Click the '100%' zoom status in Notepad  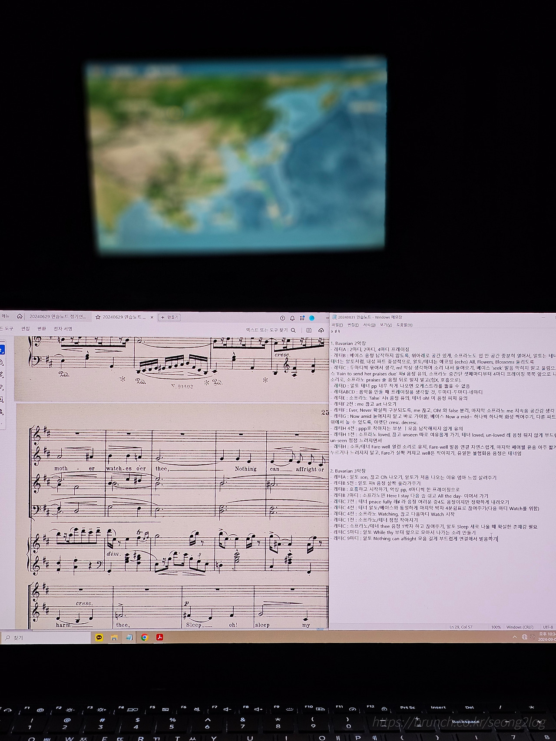(x=496, y=627)
